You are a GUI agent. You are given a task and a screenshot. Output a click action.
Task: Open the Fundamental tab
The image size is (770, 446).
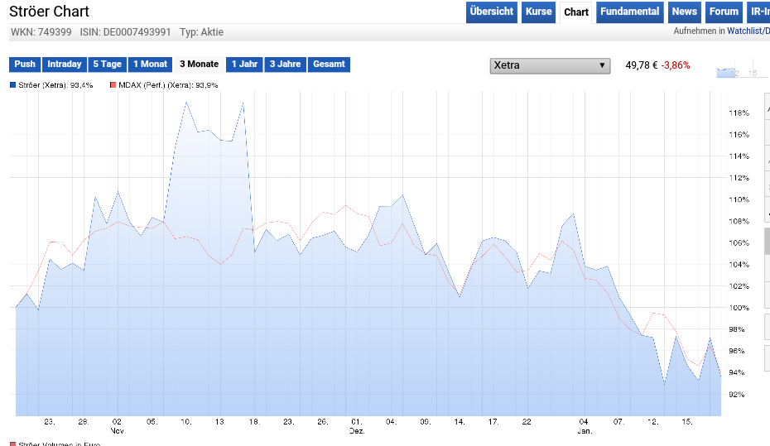click(x=629, y=12)
